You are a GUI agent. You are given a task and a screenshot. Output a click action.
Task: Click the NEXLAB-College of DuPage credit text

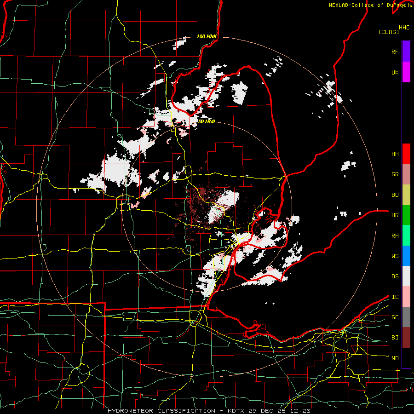click(368, 5)
